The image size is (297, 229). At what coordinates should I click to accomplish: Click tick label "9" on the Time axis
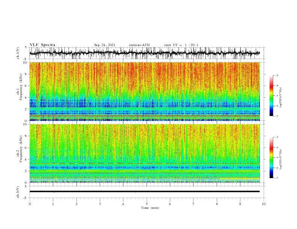pyautogui.click(x=240, y=204)
